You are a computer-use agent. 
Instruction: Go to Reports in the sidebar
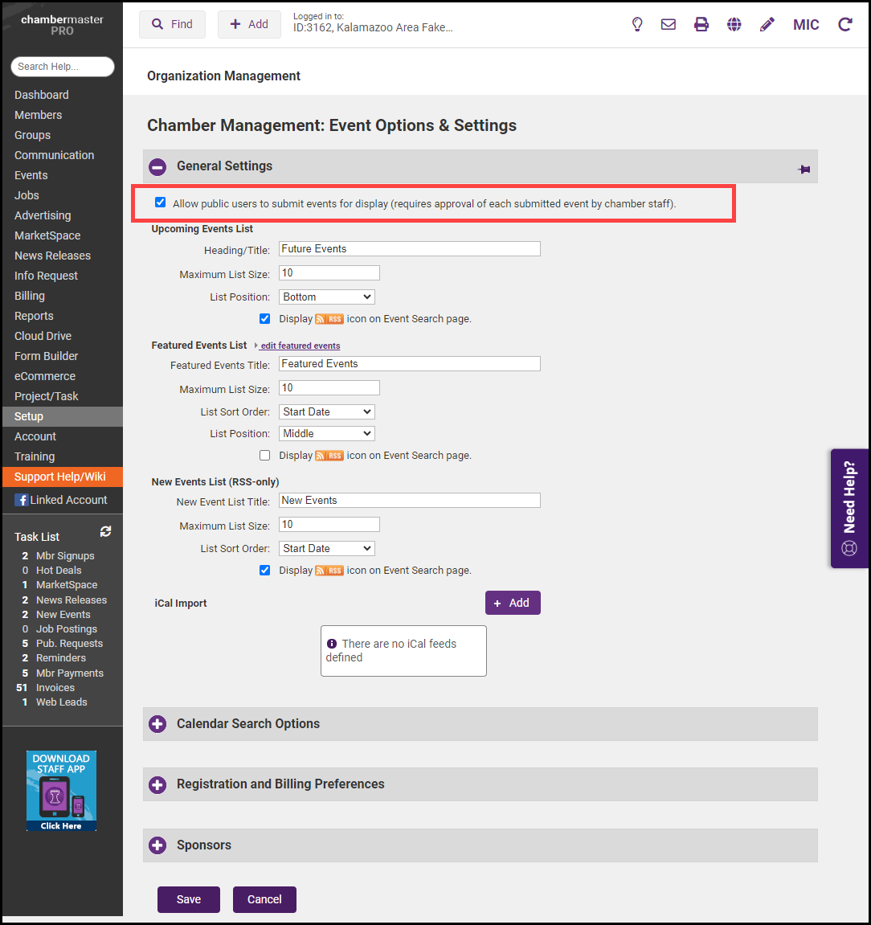pyautogui.click(x=34, y=316)
